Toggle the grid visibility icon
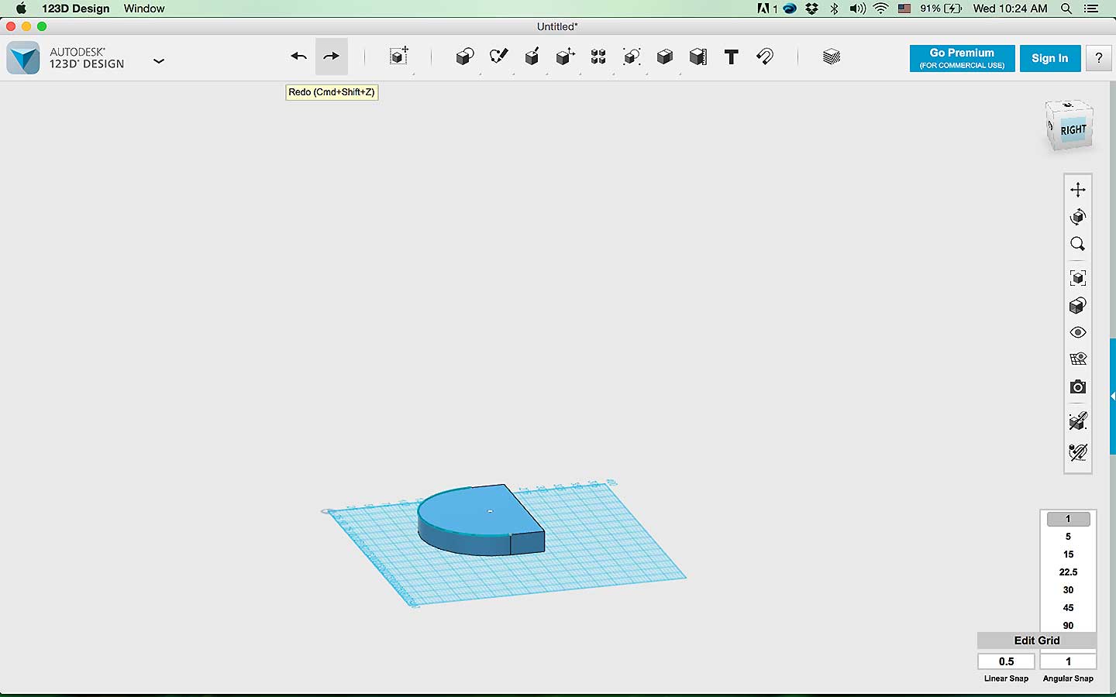Viewport: 1116px width, 697px height. [x=1078, y=359]
